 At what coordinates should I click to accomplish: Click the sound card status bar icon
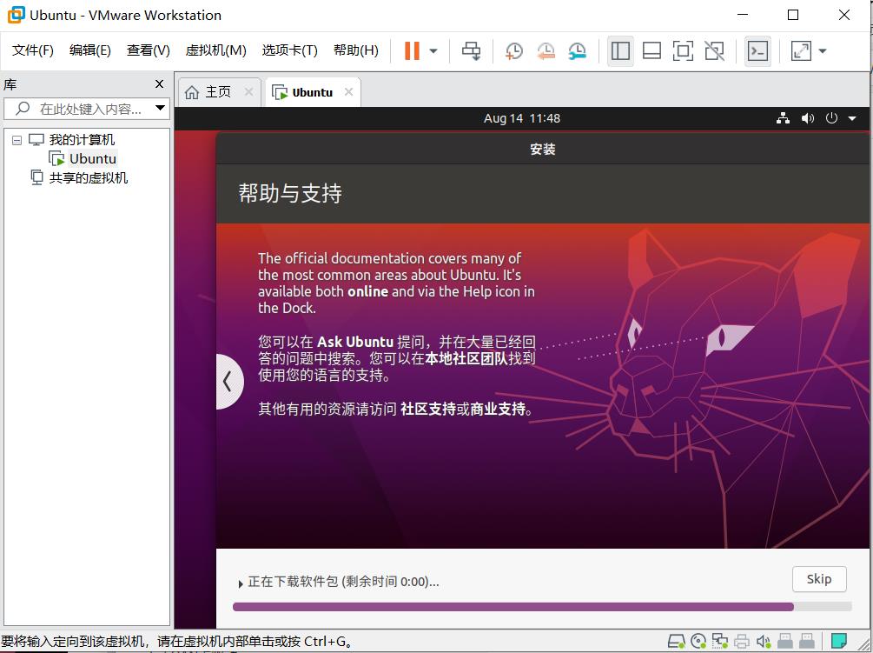(x=764, y=642)
